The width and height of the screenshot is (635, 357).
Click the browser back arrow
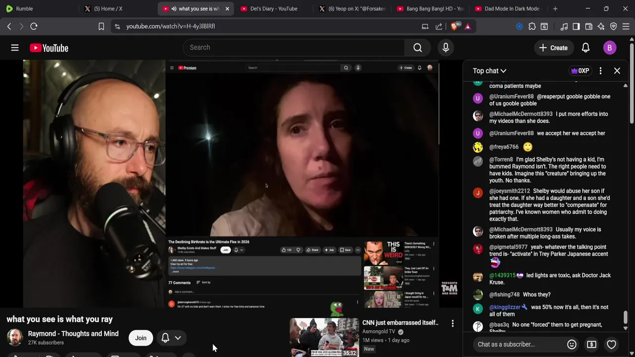9,26
